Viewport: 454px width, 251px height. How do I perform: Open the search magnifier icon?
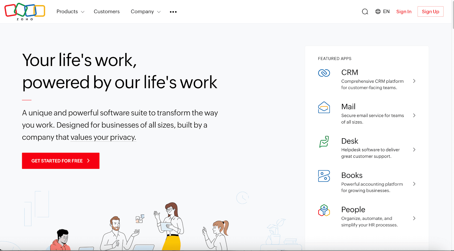click(x=365, y=12)
